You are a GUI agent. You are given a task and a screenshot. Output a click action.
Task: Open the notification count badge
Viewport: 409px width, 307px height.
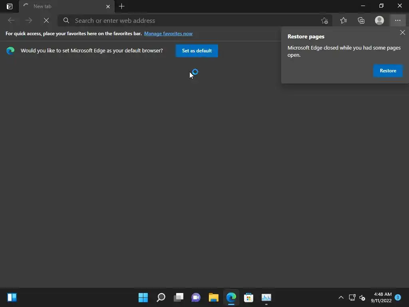[x=398, y=297]
